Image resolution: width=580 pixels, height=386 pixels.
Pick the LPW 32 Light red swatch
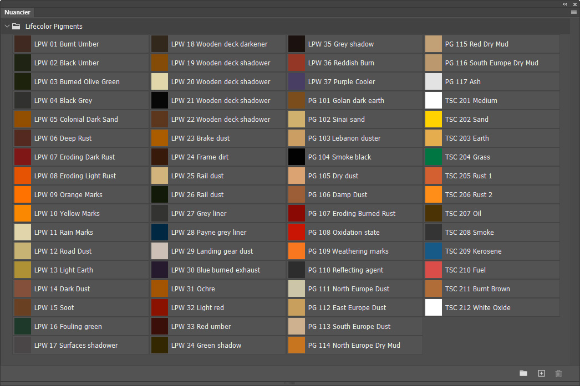(x=160, y=308)
